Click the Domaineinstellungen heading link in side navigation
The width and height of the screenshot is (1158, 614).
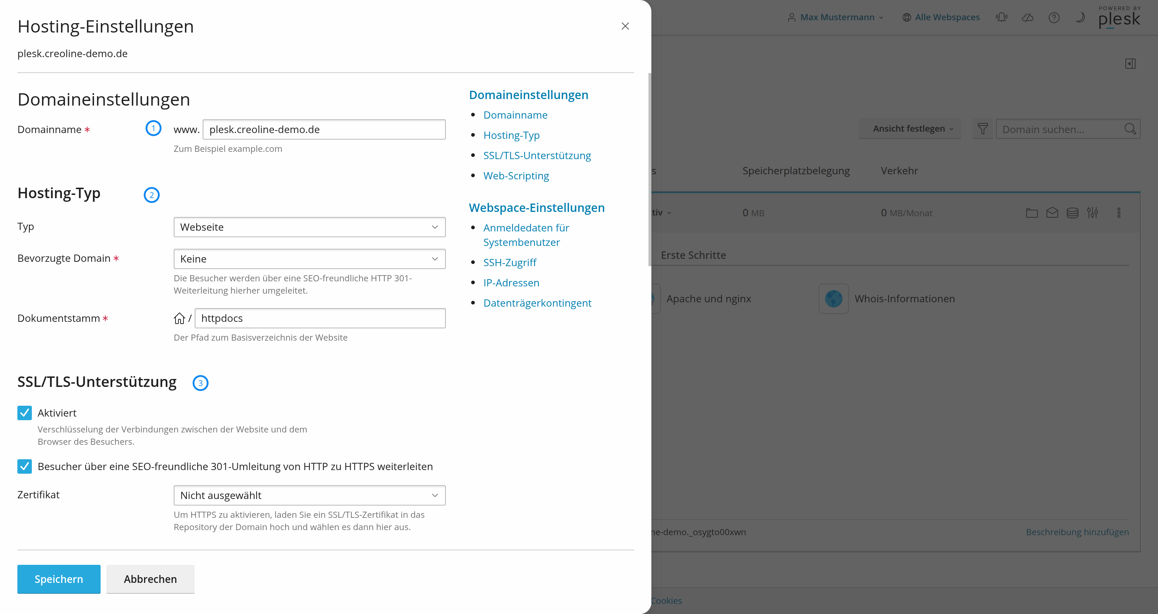click(528, 95)
